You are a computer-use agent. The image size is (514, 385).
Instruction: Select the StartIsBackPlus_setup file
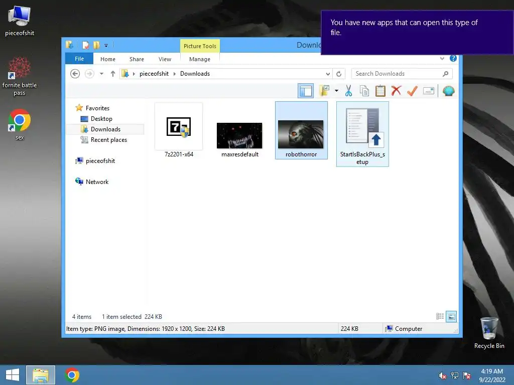[x=362, y=134]
